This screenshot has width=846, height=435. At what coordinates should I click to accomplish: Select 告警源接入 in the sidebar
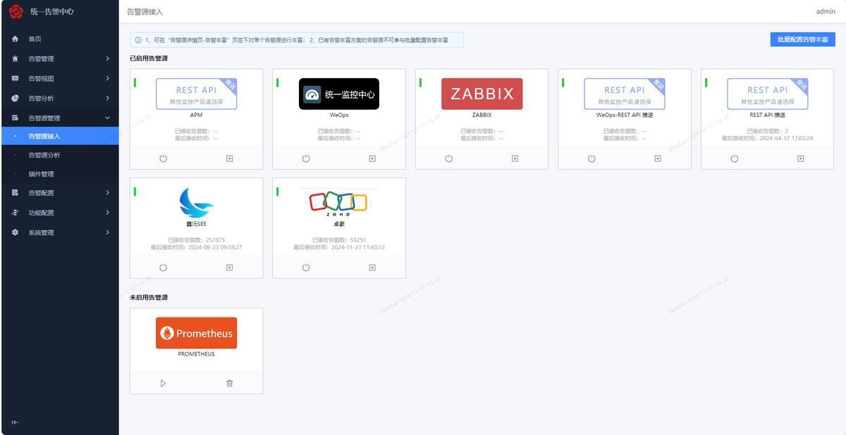tap(59, 136)
